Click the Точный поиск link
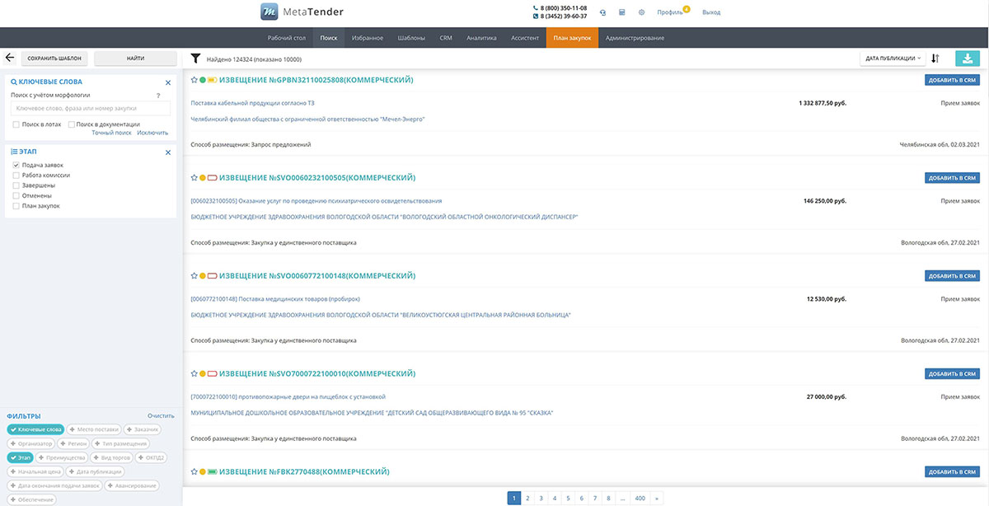989x506 pixels. tap(111, 133)
